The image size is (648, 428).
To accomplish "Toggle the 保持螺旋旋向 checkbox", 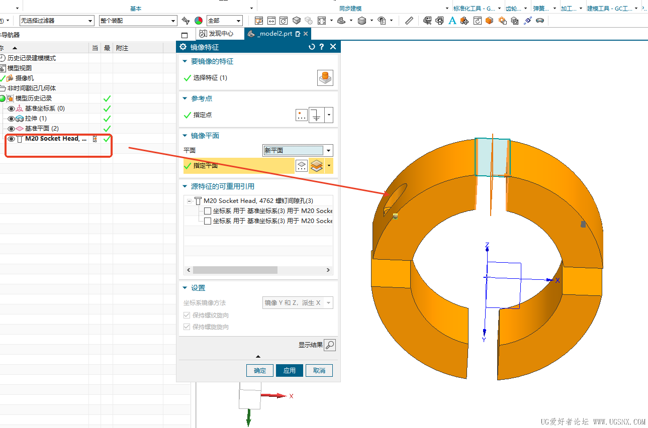I will click(187, 327).
